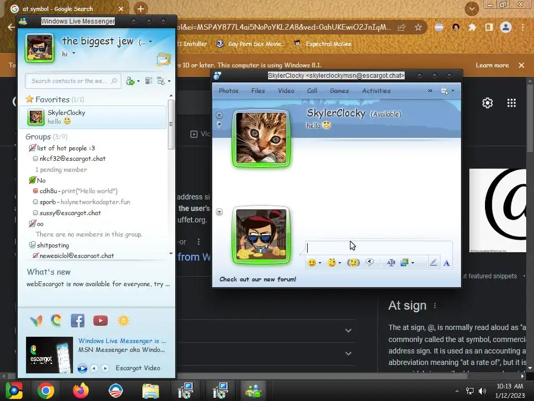This screenshot has height=401, width=534.
Task: Collapse the 'list of hot people :3' group
Action: [32, 148]
